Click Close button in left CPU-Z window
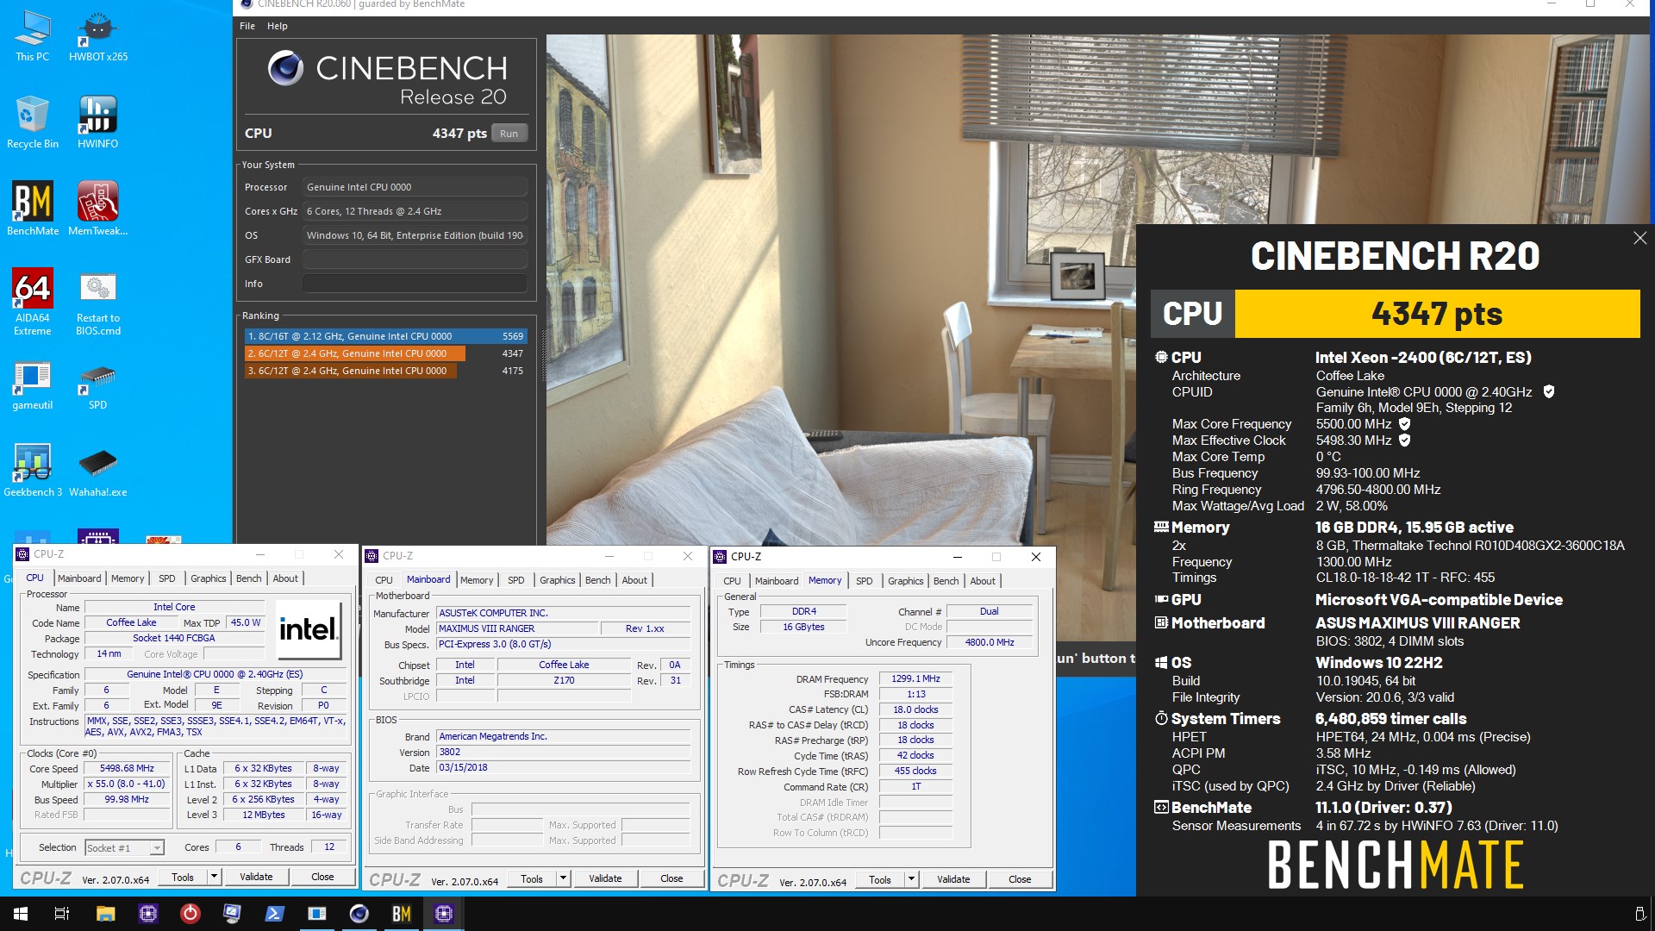Image resolution: width=1655 pixels, height=931 pixels. [x=322, y=877]
